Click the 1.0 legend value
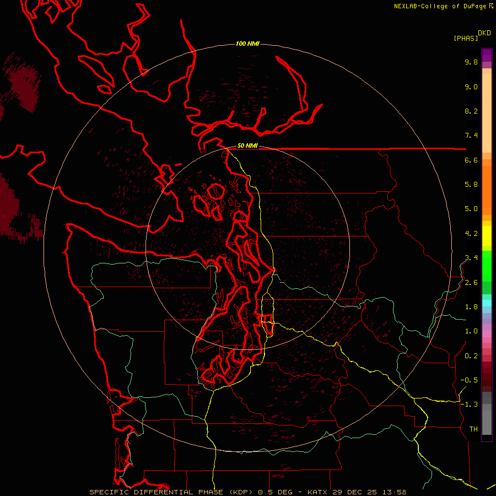This screenshot has width=496, height=496. [x=471, y=331]
